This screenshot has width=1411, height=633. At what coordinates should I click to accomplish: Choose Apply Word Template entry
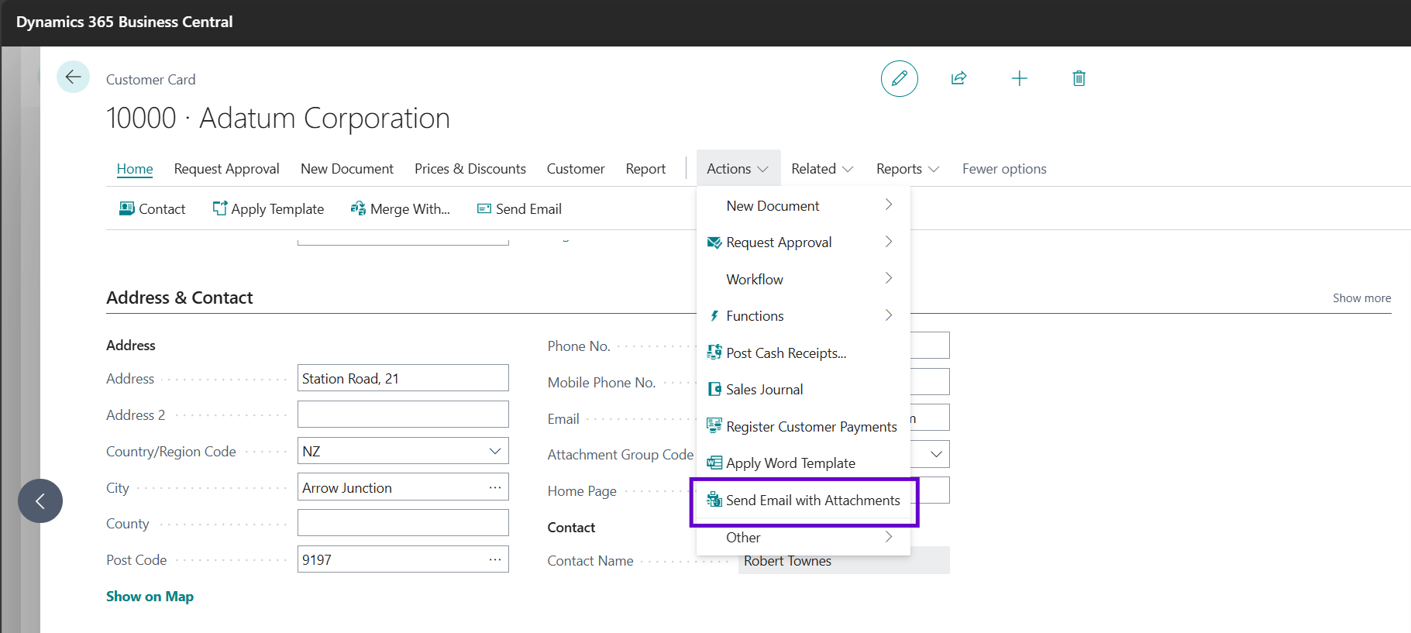point(803,463)
